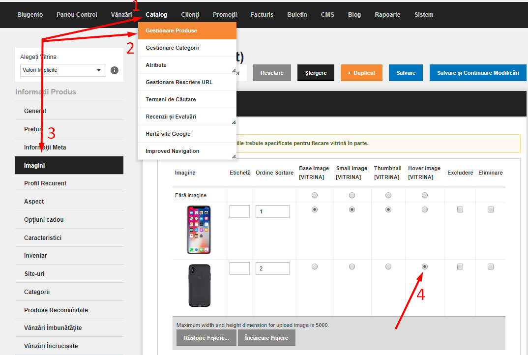Click the orange Duplicat button
Screen dimensions: 528x355
(362, 73)
